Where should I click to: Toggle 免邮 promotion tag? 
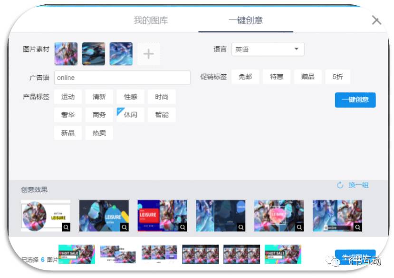click(x=245, y=77)
